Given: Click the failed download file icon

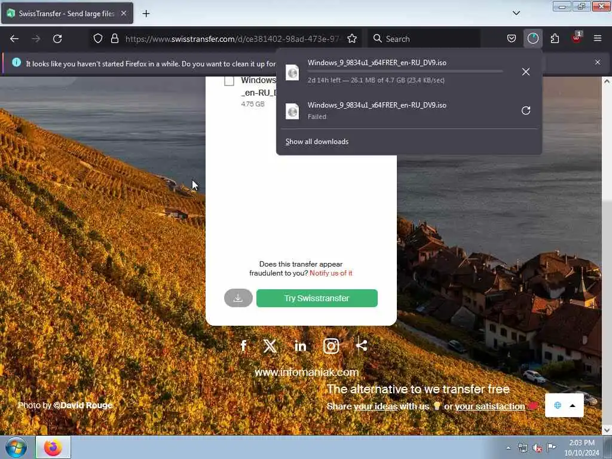Looking at the screenshot, I should [x=292, y=111].
